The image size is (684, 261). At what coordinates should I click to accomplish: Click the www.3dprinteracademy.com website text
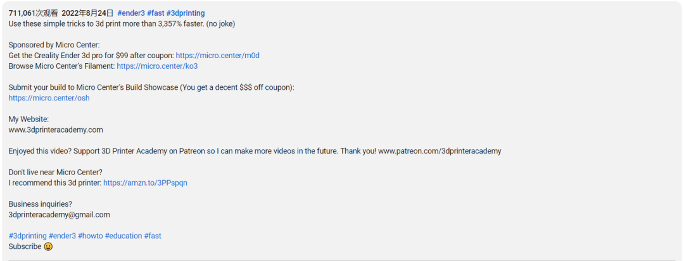[56, 130]
